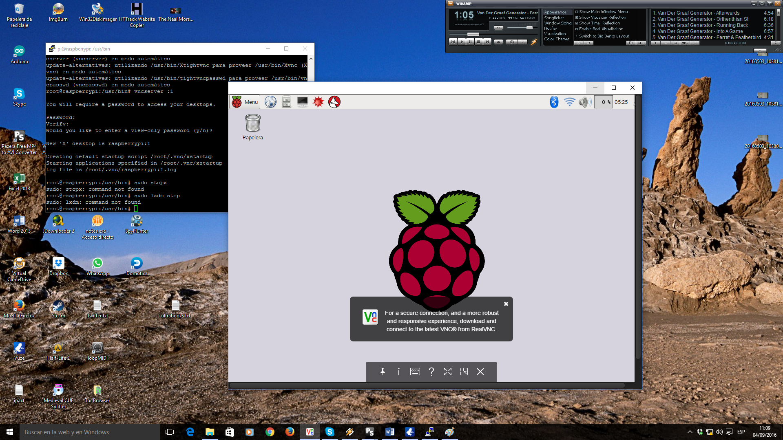
Task: Select Notifier tab in Winamp options
Action: (551, 29)
